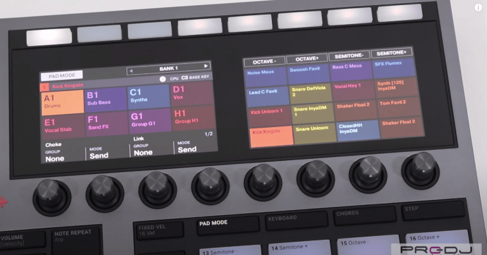
Task: Hit pad 15 Octave -
Action: pyautogui.click(x=368, y=244)
